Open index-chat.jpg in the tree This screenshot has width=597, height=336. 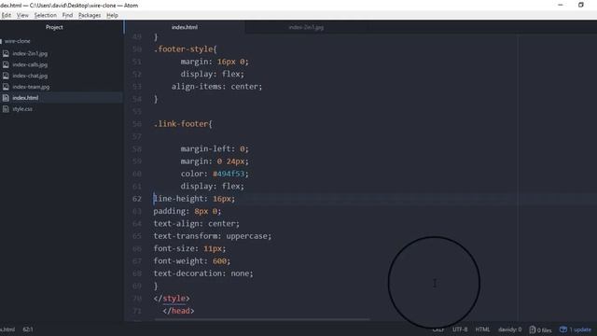(x=30, y=76)
